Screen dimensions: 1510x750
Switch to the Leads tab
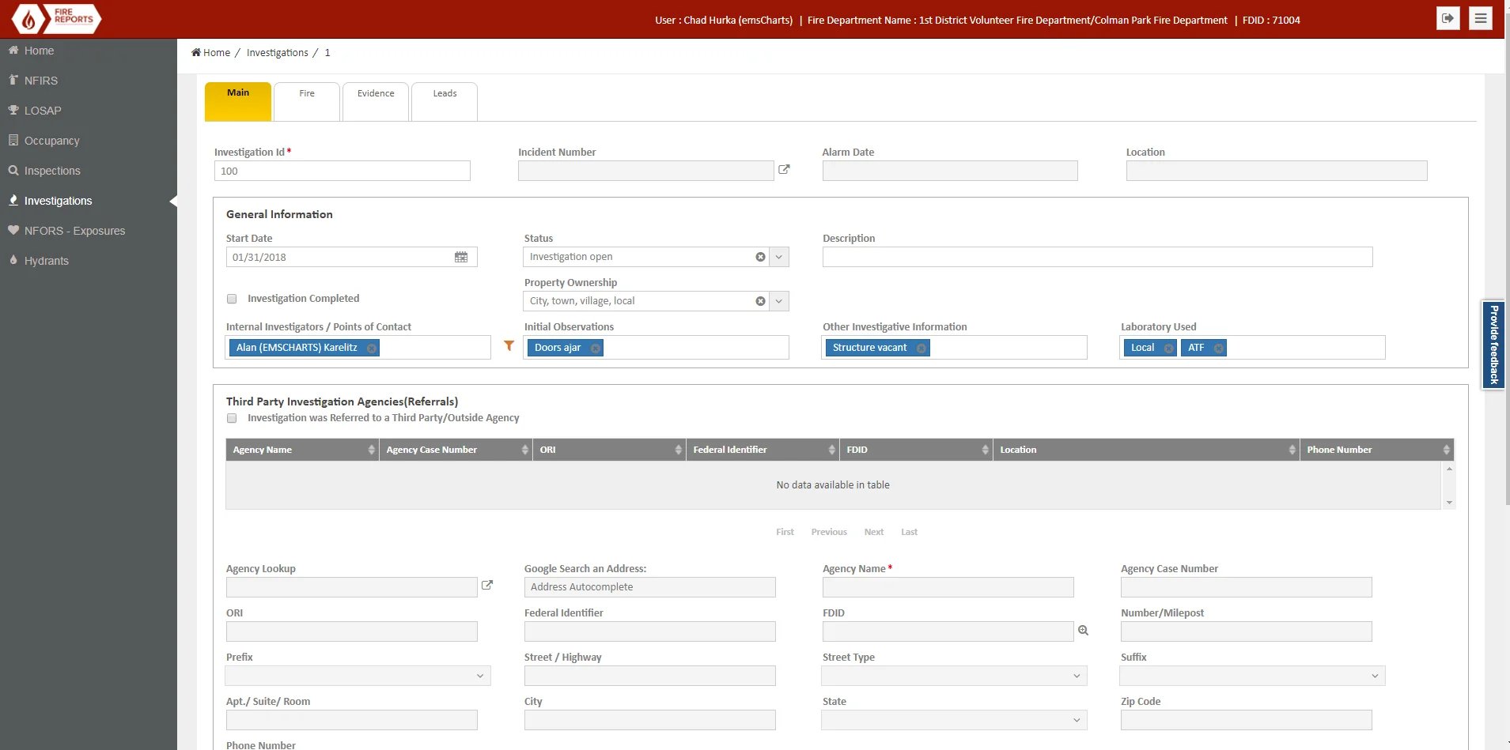tap(445, 101)
